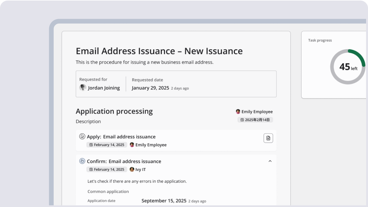Viewport: 368px width, 207px height.
Task: Click Emily Employee's avatar in Application processing header
Action: pos(238,112)
